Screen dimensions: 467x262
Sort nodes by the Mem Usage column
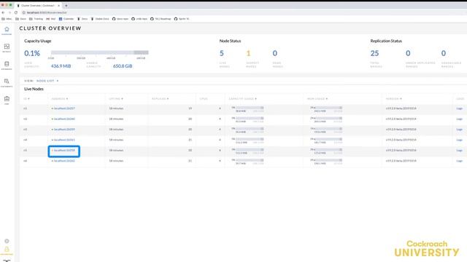click(317, 99)
